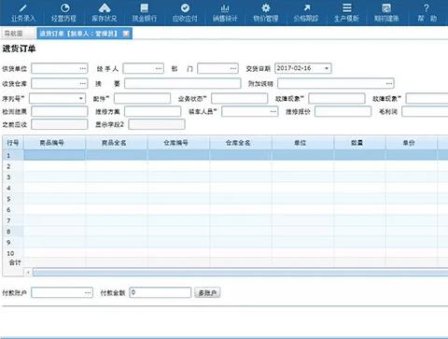Open the 经营历程 pie chart icon
Screen dimensions: 448x339
[x=64, y=7]
